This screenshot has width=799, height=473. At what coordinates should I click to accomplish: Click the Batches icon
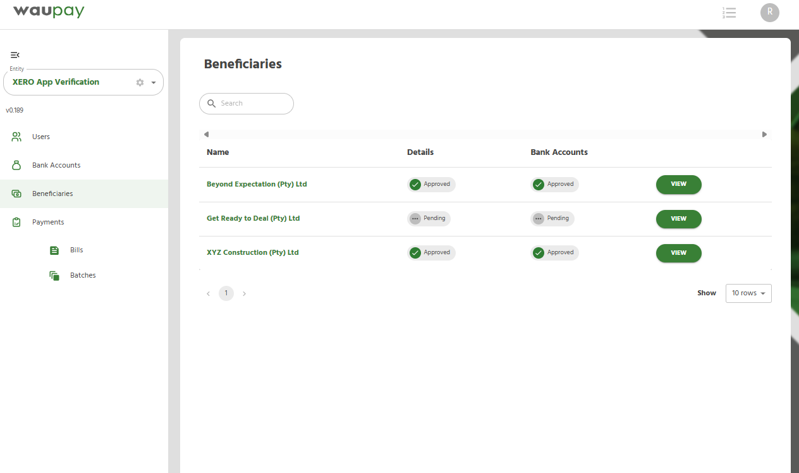pyautogui.click(x=54, y=276)
